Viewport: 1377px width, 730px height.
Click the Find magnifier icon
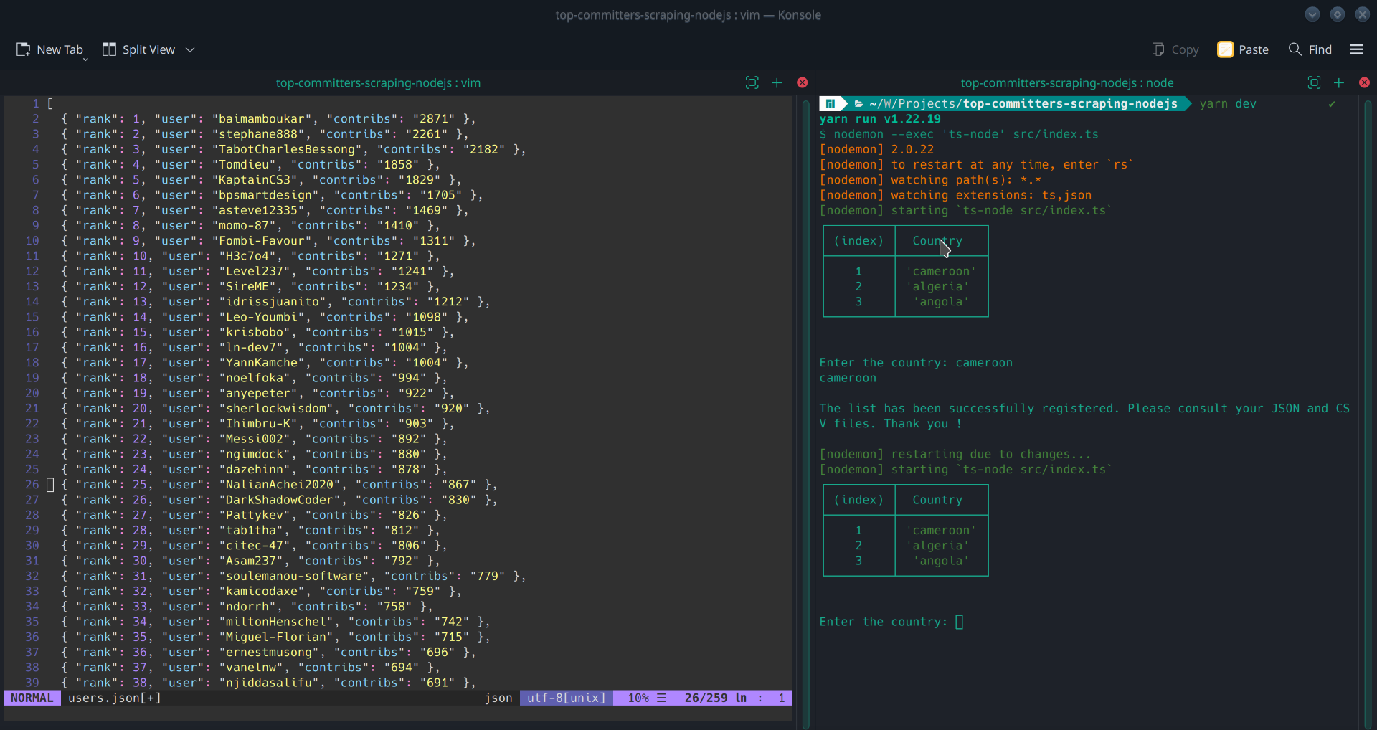point(1295,49)
